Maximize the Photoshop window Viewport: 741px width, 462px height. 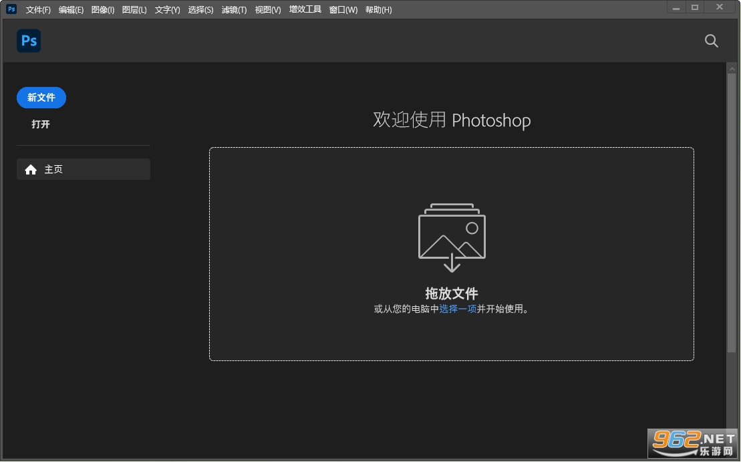(x=695, y=7)
